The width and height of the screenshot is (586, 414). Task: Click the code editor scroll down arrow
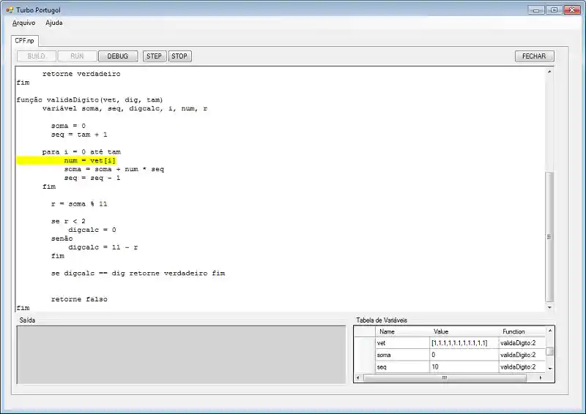pyautogui.click(x=550, y=307)
